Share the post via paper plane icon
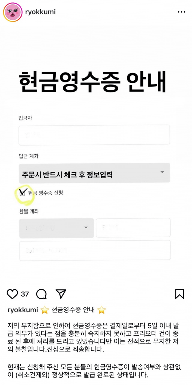The height and width of the screenshot is (385, 192). (x=61, y=294)
